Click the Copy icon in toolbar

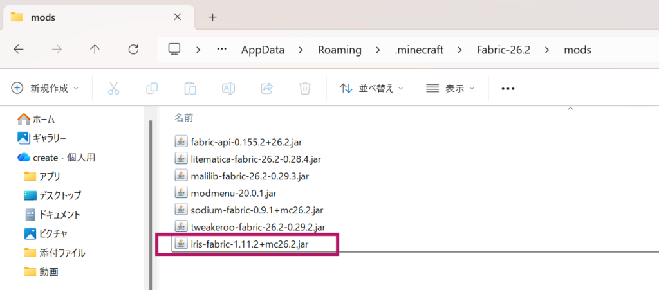click(x=152, y=88)
